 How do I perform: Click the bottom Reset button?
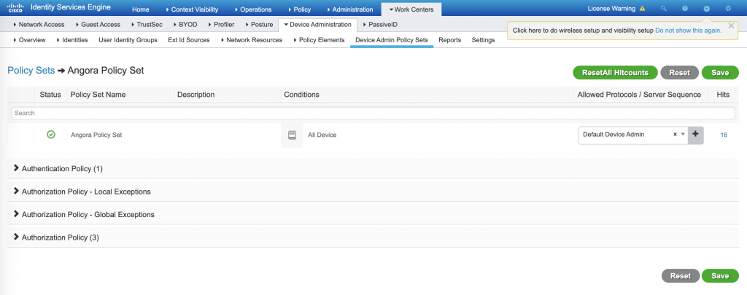pos(681,276)
